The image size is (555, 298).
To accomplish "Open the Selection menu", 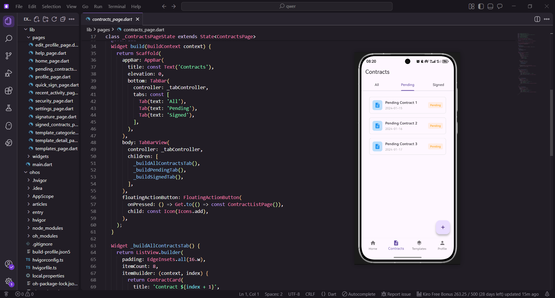I will tap(51, 6).
